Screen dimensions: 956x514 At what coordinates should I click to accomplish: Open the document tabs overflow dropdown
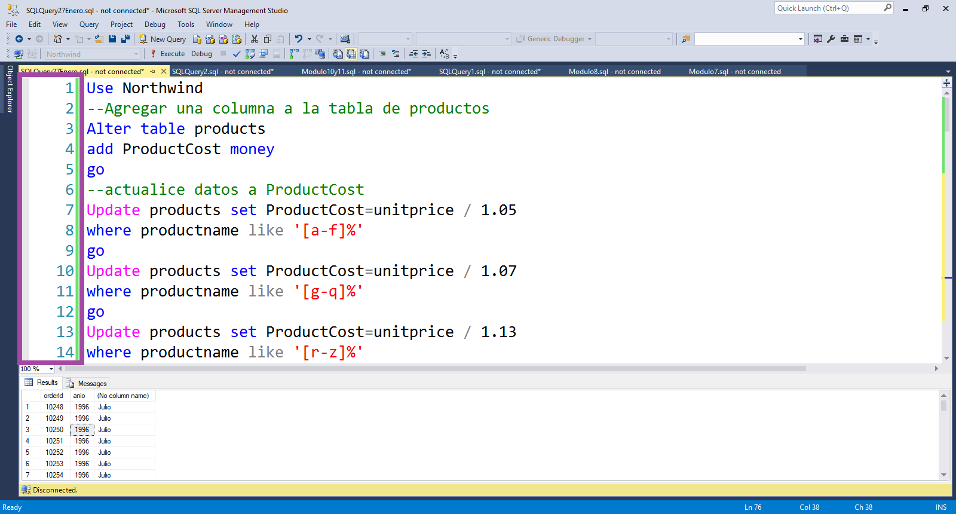click(948, 71)
